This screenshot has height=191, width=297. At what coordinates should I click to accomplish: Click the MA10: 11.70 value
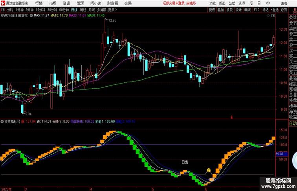[59, 16]
